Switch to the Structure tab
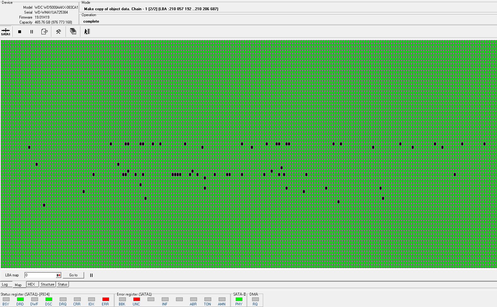 47,284
